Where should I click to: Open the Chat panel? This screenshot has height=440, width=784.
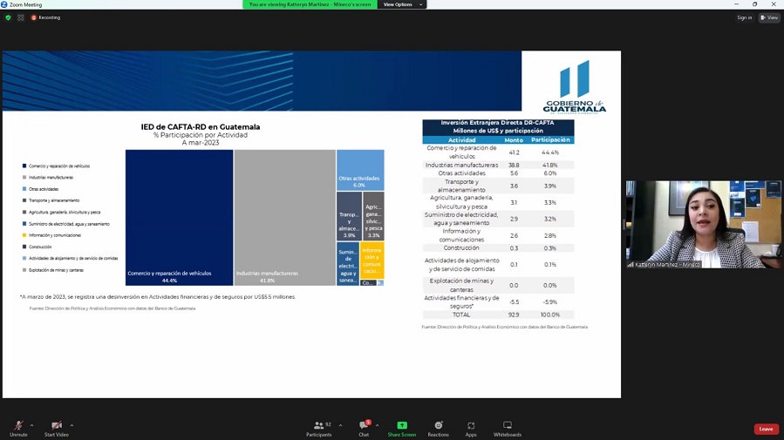pyautogui.click(x=363, y=428)
